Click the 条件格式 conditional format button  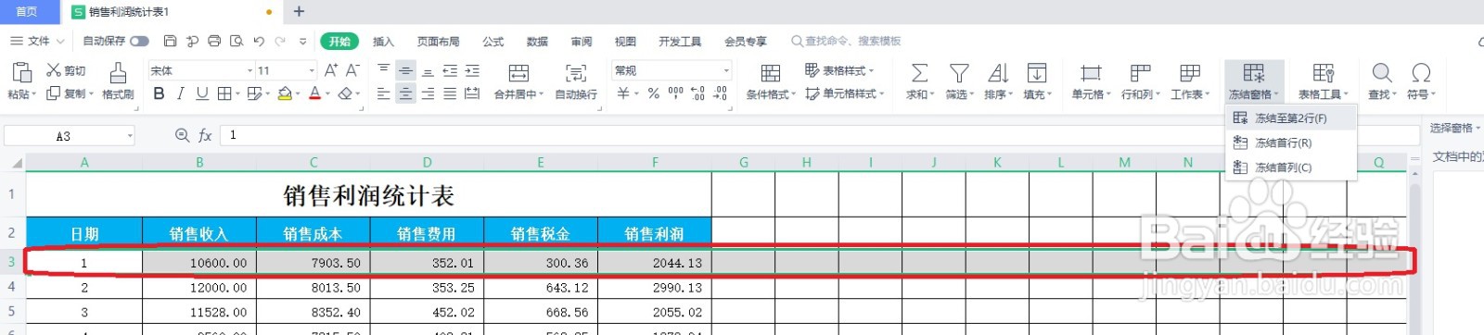771,81
